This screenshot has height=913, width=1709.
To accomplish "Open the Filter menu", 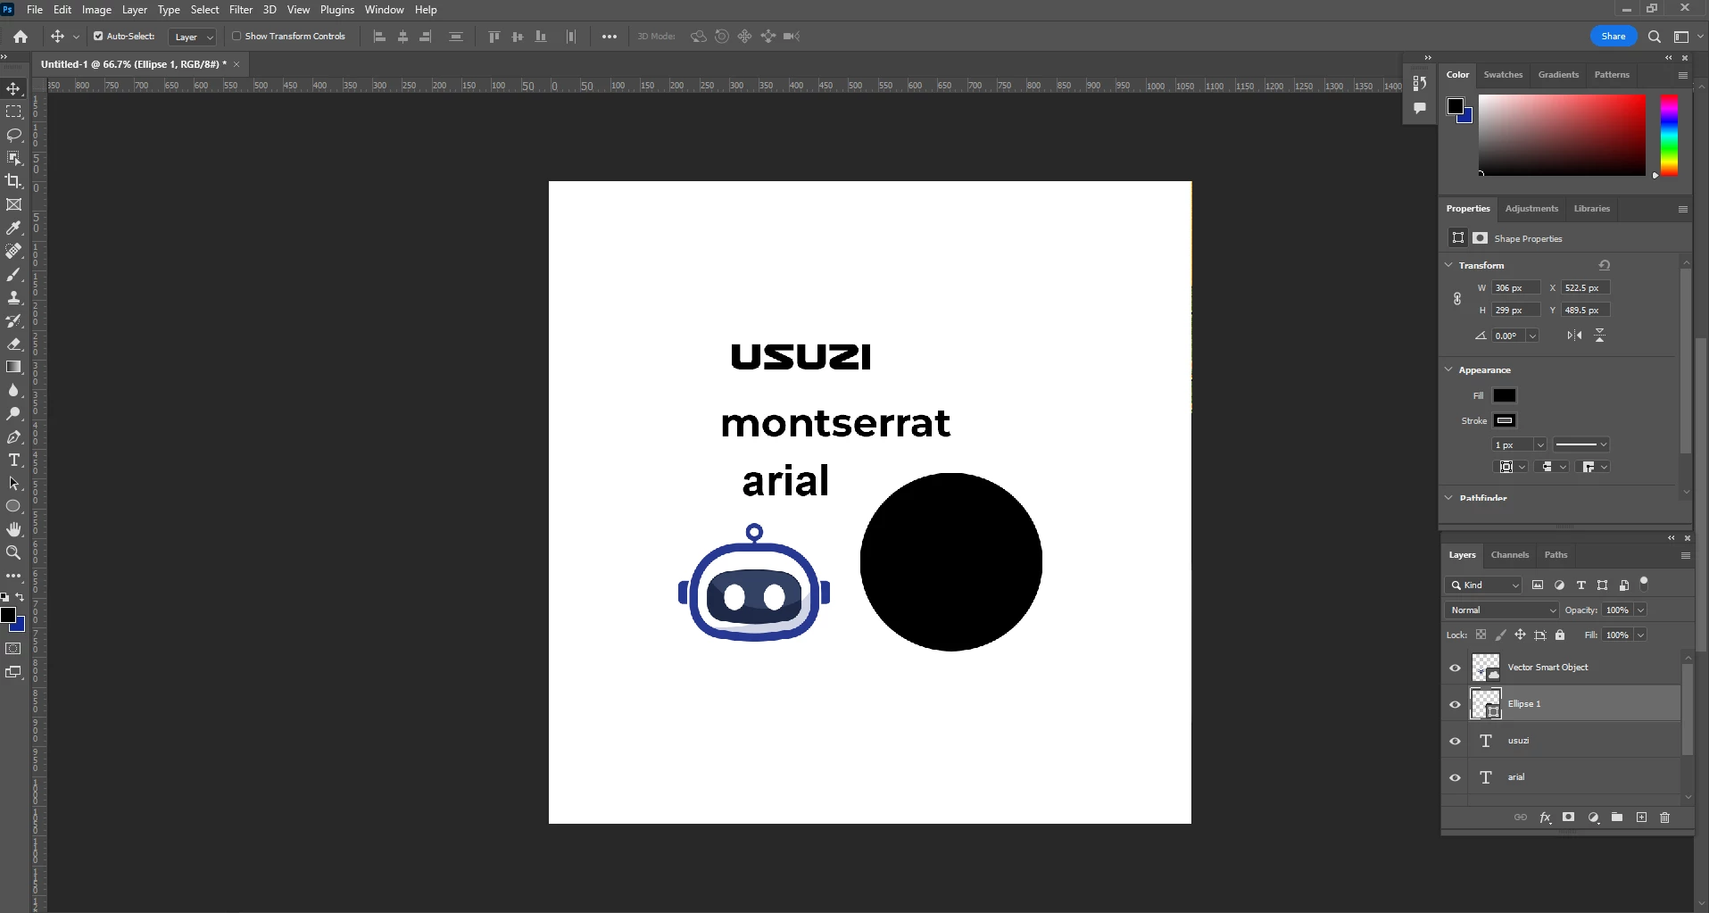I will tap(241, 10).
